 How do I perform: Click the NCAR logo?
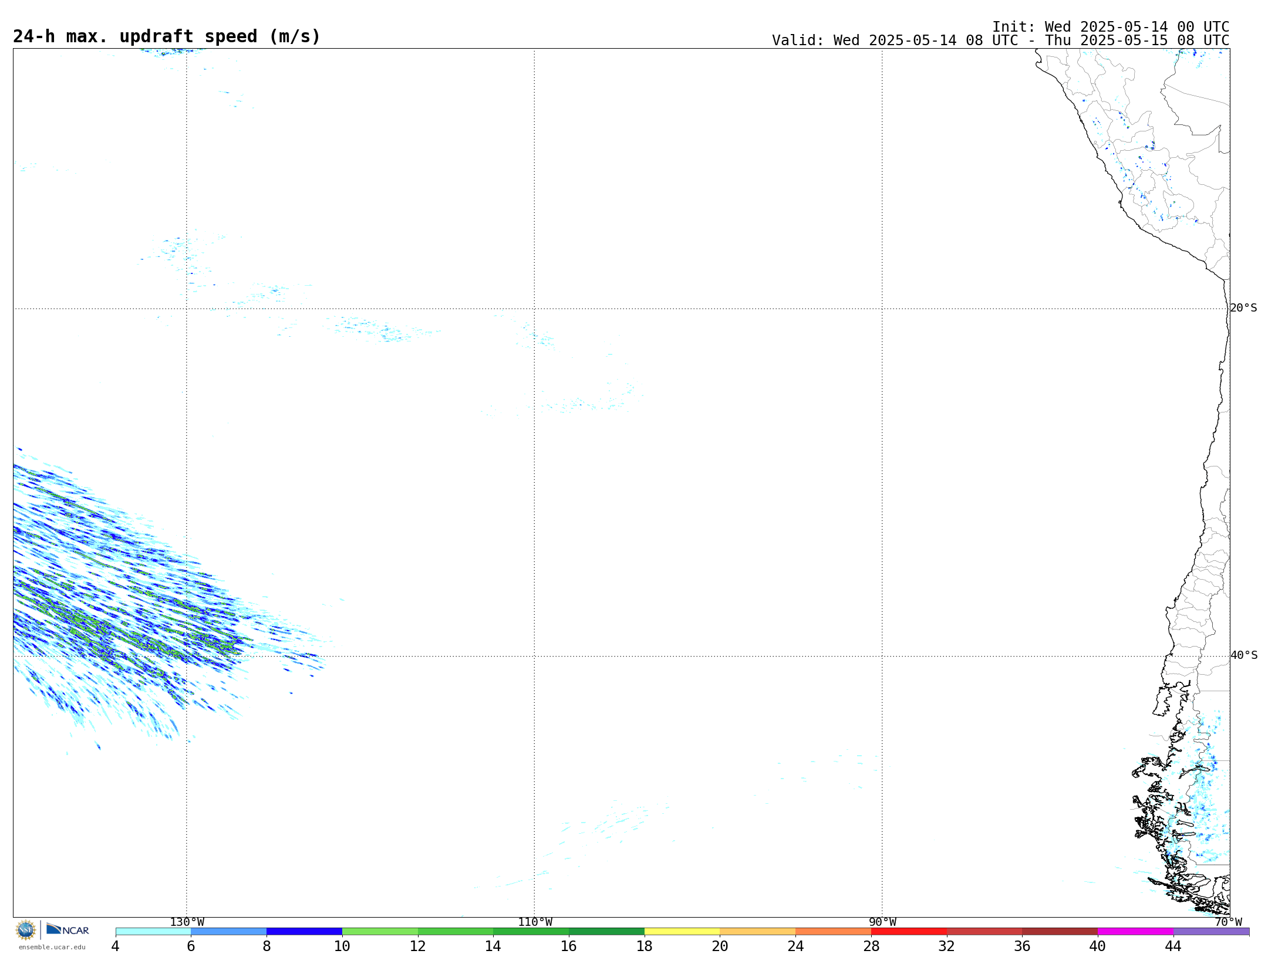(68, 929)
